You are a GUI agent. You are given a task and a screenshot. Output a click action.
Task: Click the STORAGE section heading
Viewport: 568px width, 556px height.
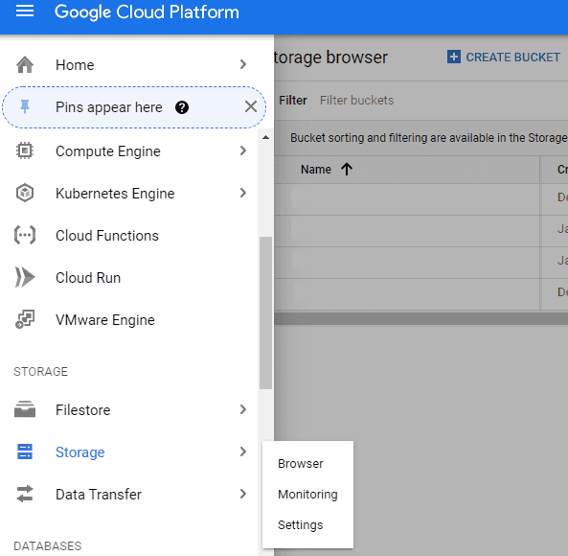(40, 372)
